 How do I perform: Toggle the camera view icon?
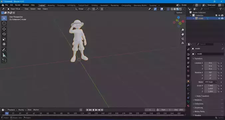point(182,39)
